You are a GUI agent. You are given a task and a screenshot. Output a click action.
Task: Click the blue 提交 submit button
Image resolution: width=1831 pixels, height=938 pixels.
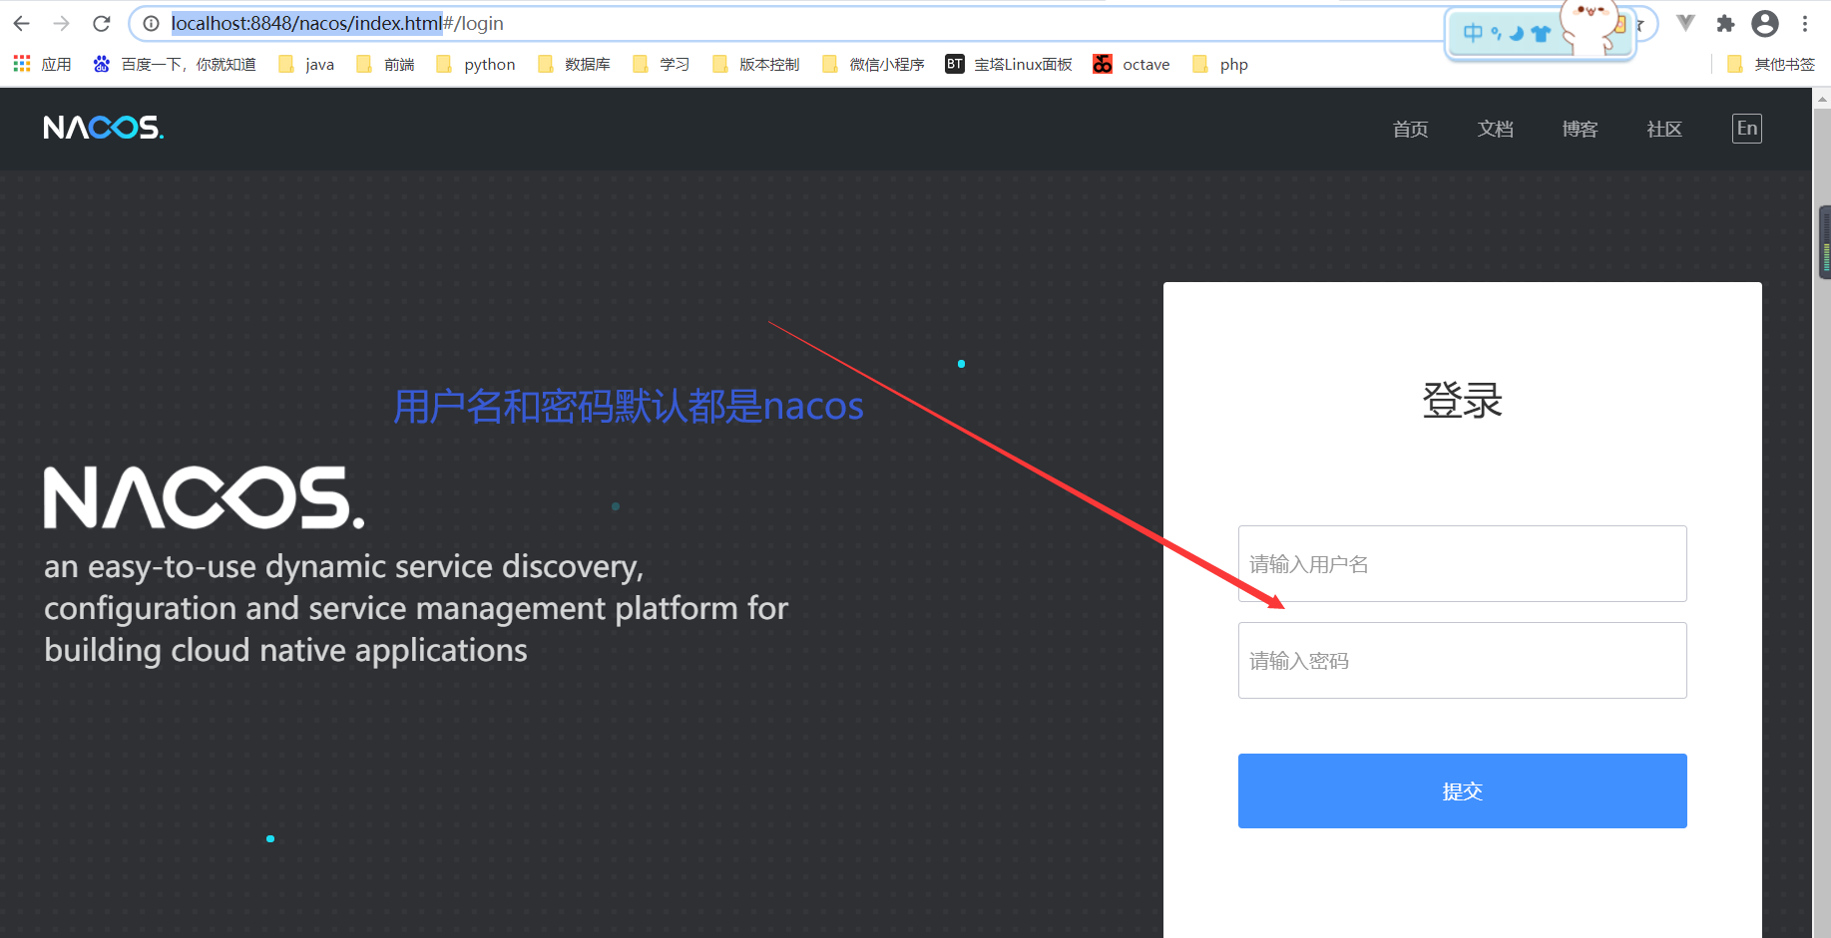[1462, 790]
